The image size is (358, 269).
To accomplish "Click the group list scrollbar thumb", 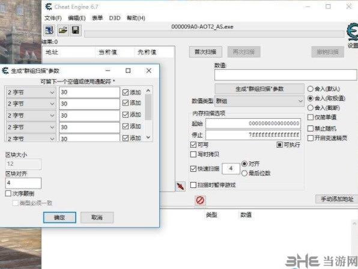I will 148,107.
